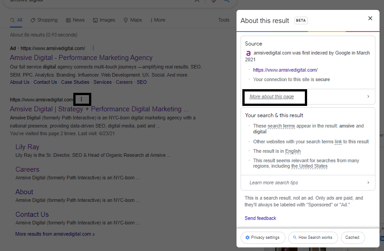
Task: Click the BETA badge
Action: (301, 20)
